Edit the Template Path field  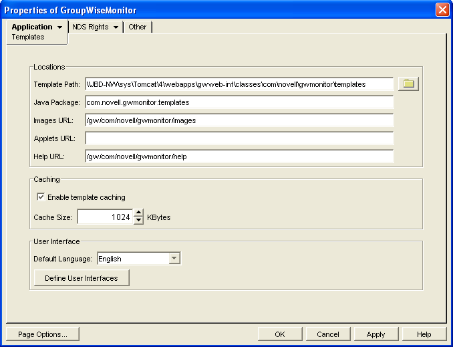(x=239, y=84)
